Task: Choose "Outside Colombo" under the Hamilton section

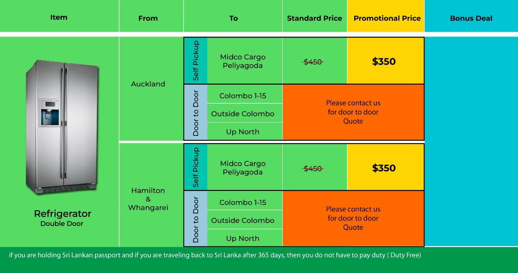Action: pyautogui.click(x=243, y=221)
